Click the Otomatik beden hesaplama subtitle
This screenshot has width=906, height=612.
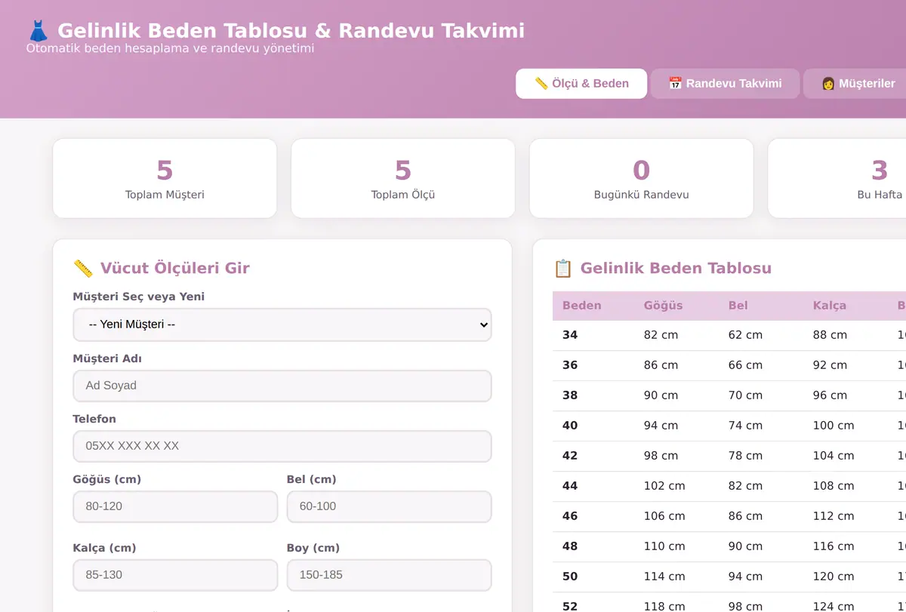(170, 48)
